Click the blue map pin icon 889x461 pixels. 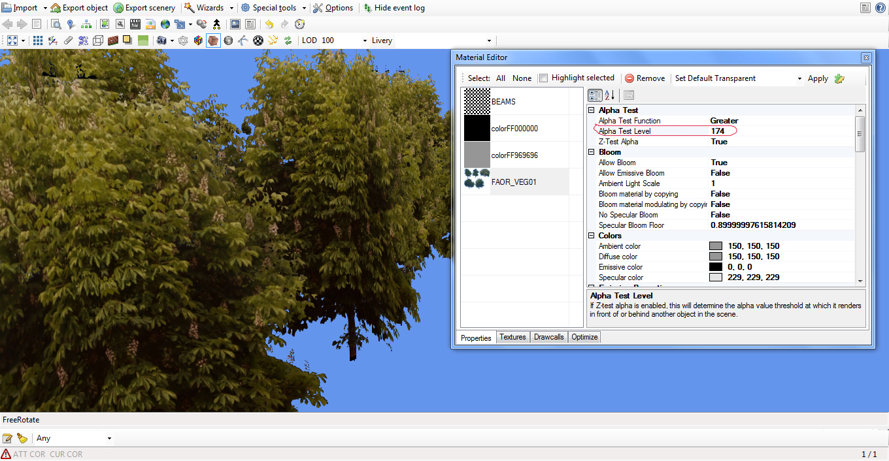click(71, 24)
